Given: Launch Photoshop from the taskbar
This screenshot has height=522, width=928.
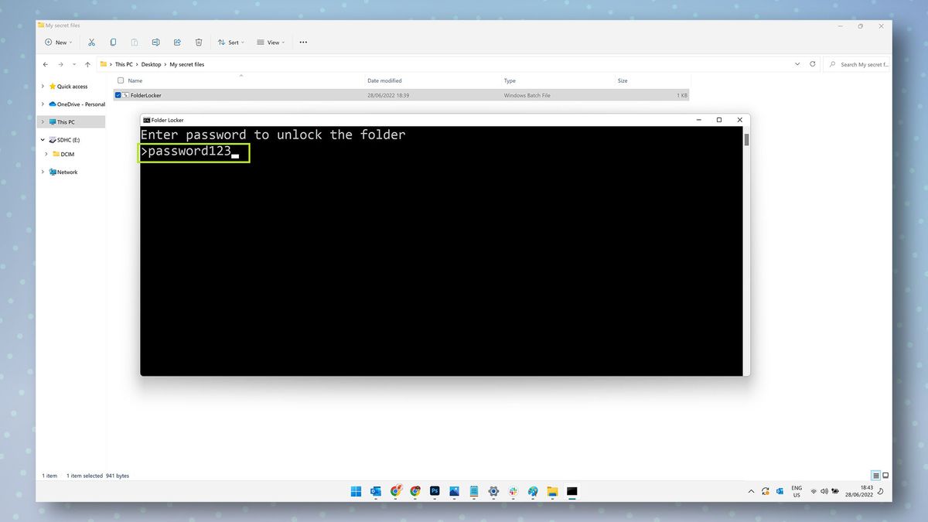Looking at the screenshot, I should (x=435, y=491).
